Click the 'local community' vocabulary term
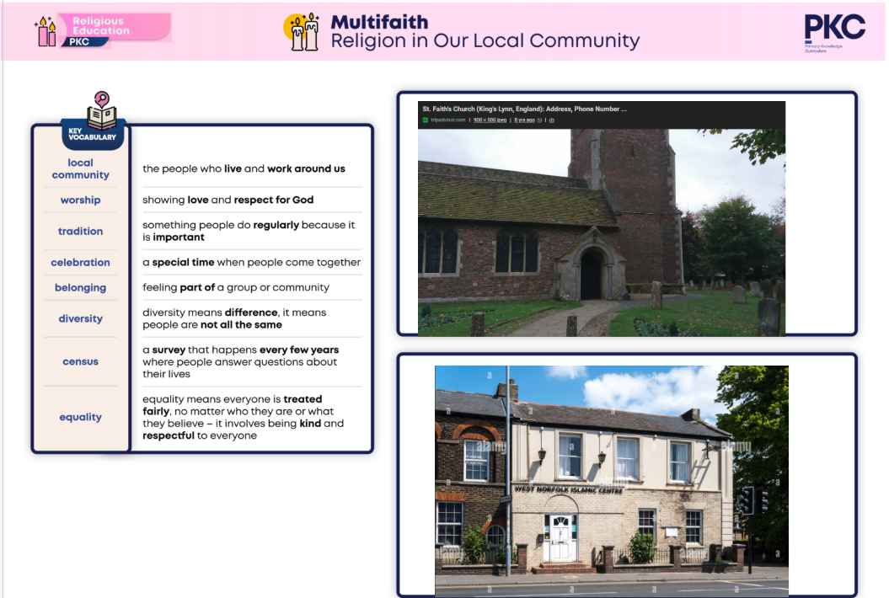 [81, 169]
